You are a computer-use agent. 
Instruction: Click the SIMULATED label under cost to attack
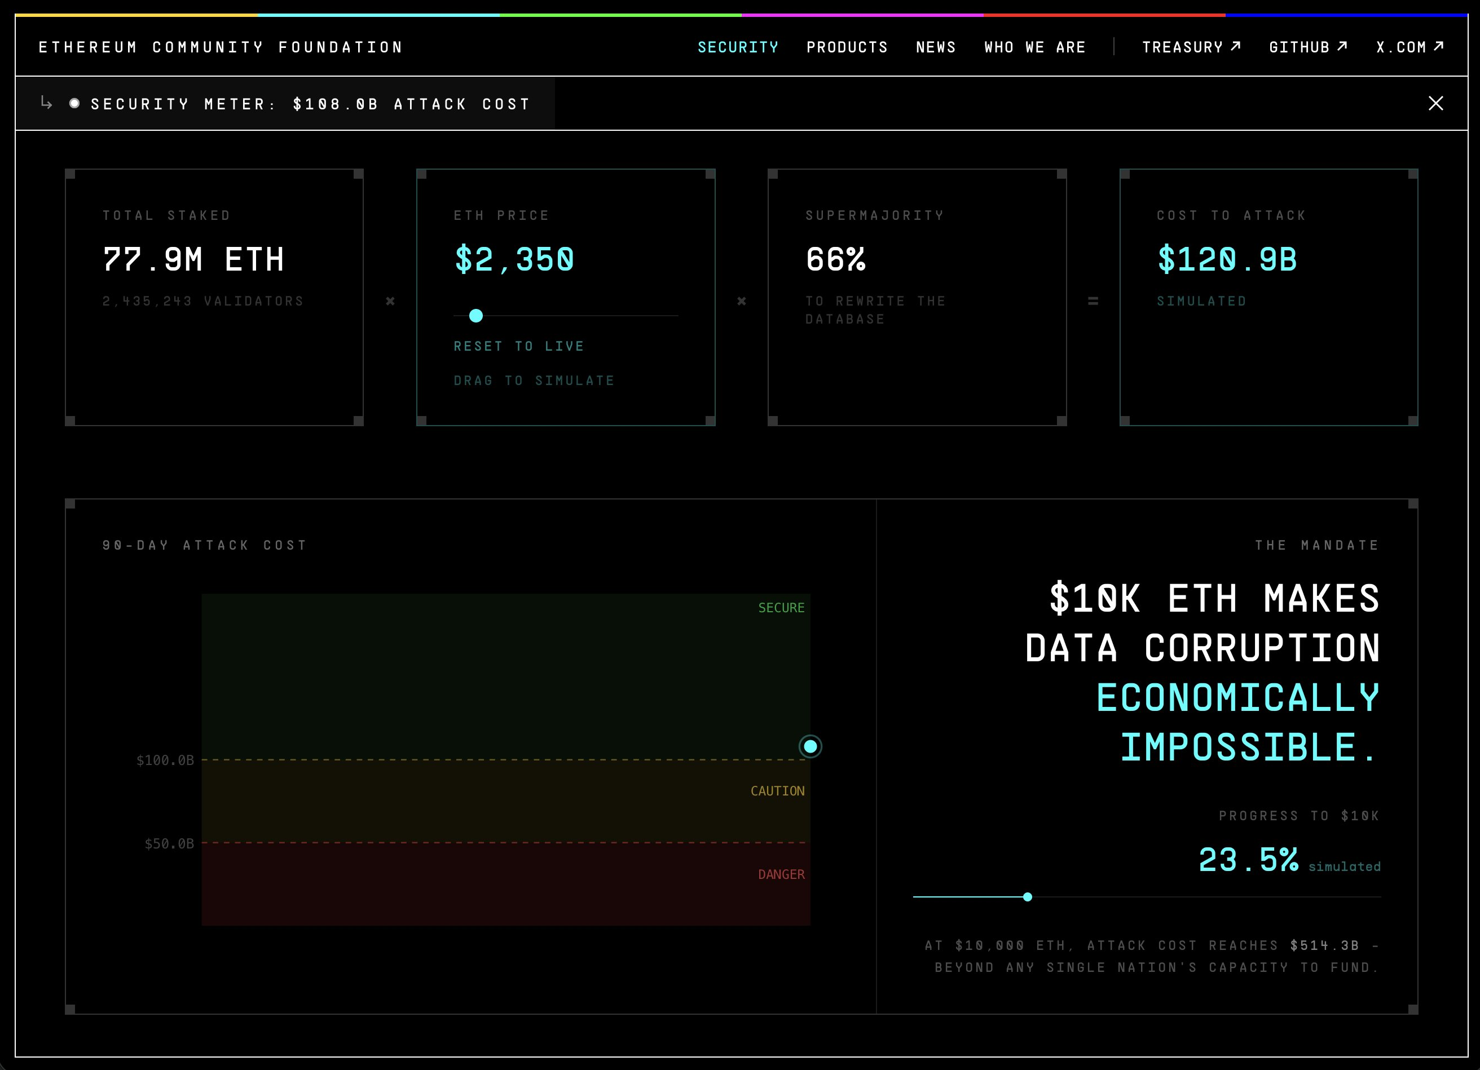(1202, 301)
